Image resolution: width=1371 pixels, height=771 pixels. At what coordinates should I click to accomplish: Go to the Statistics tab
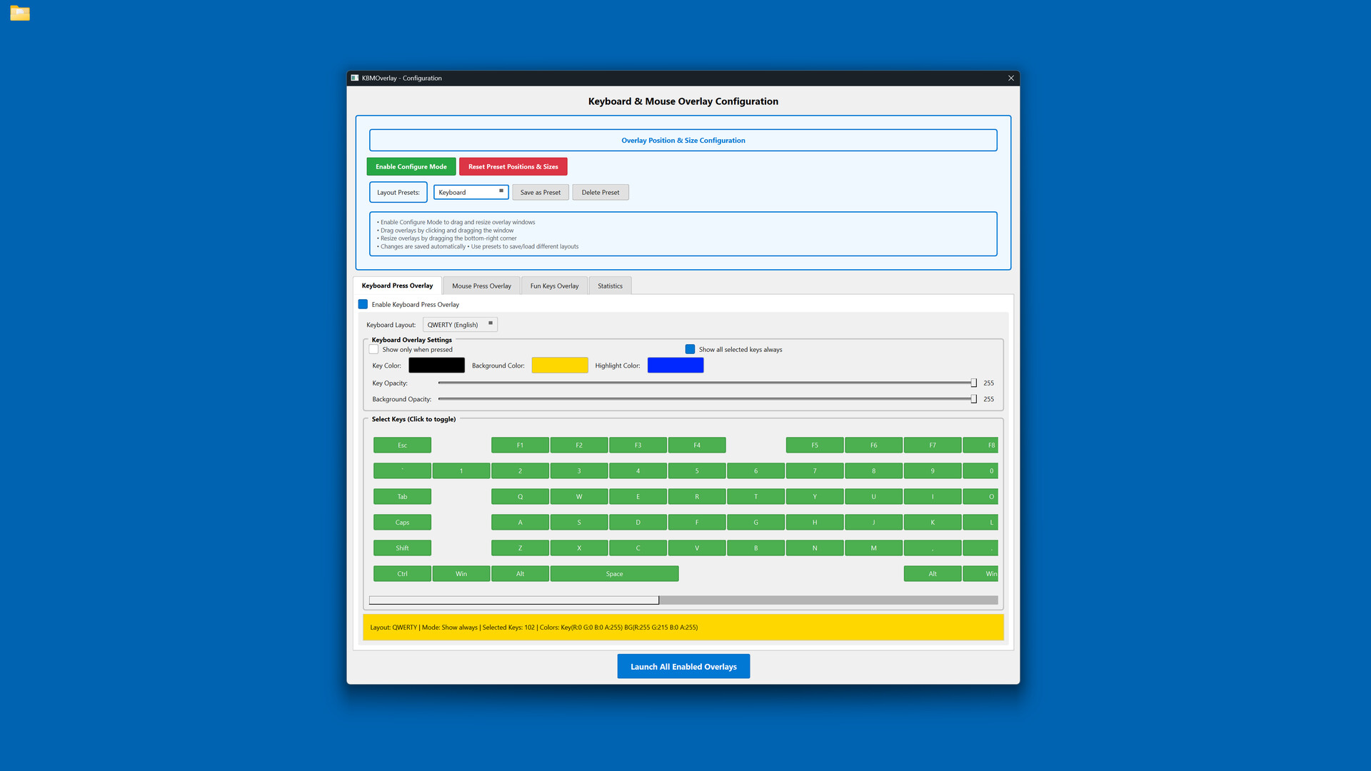(x=610, y=286)
